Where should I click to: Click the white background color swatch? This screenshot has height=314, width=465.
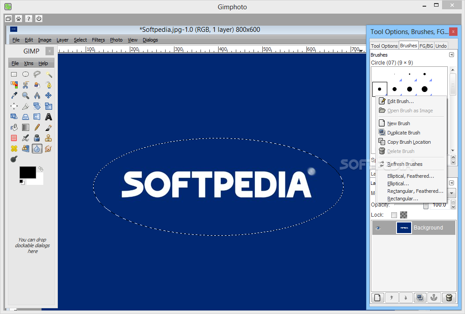(38, 180)
